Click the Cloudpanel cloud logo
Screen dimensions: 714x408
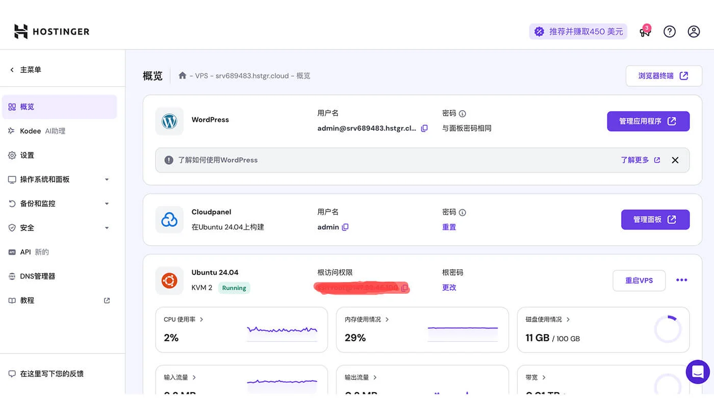[169, 219]
